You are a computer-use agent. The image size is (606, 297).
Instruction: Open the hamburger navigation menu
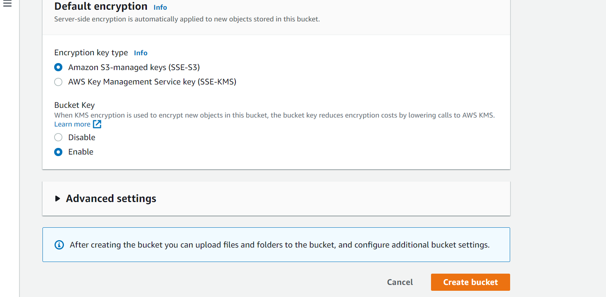(x=7, y=4)
